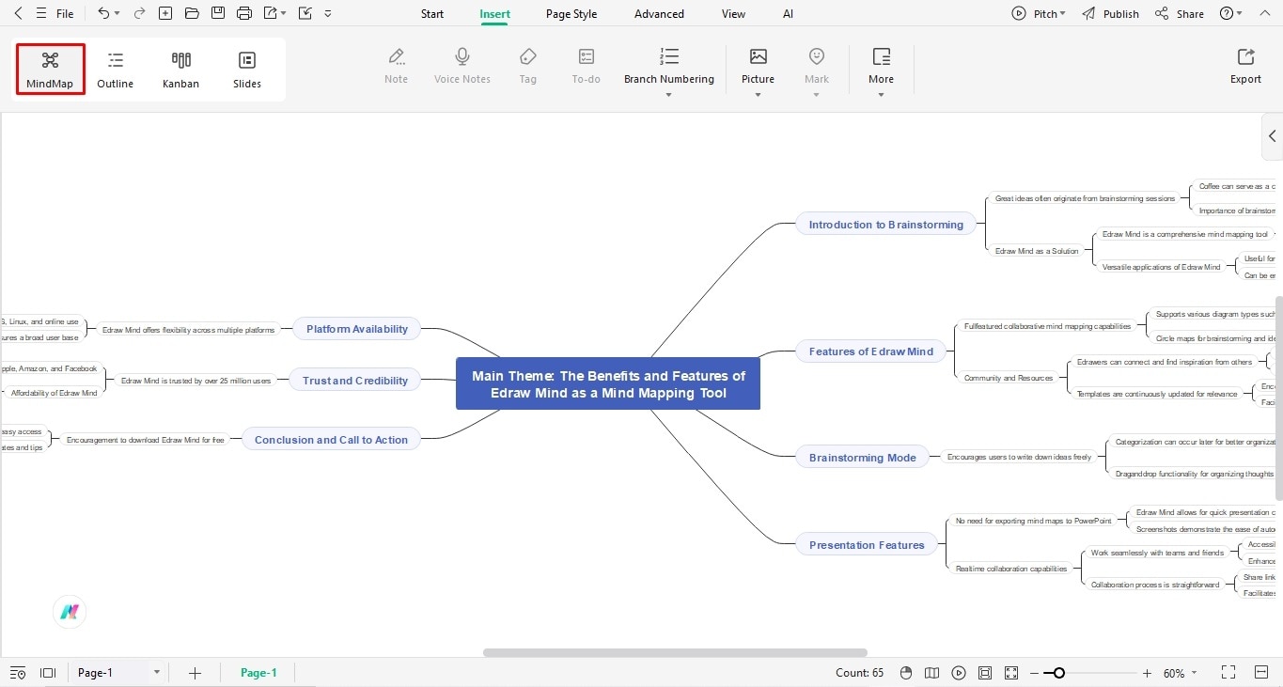Select the Brainstorming Mode node

point(862,458)
